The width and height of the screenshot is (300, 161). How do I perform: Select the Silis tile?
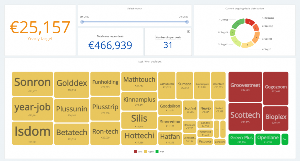point(139,120)
